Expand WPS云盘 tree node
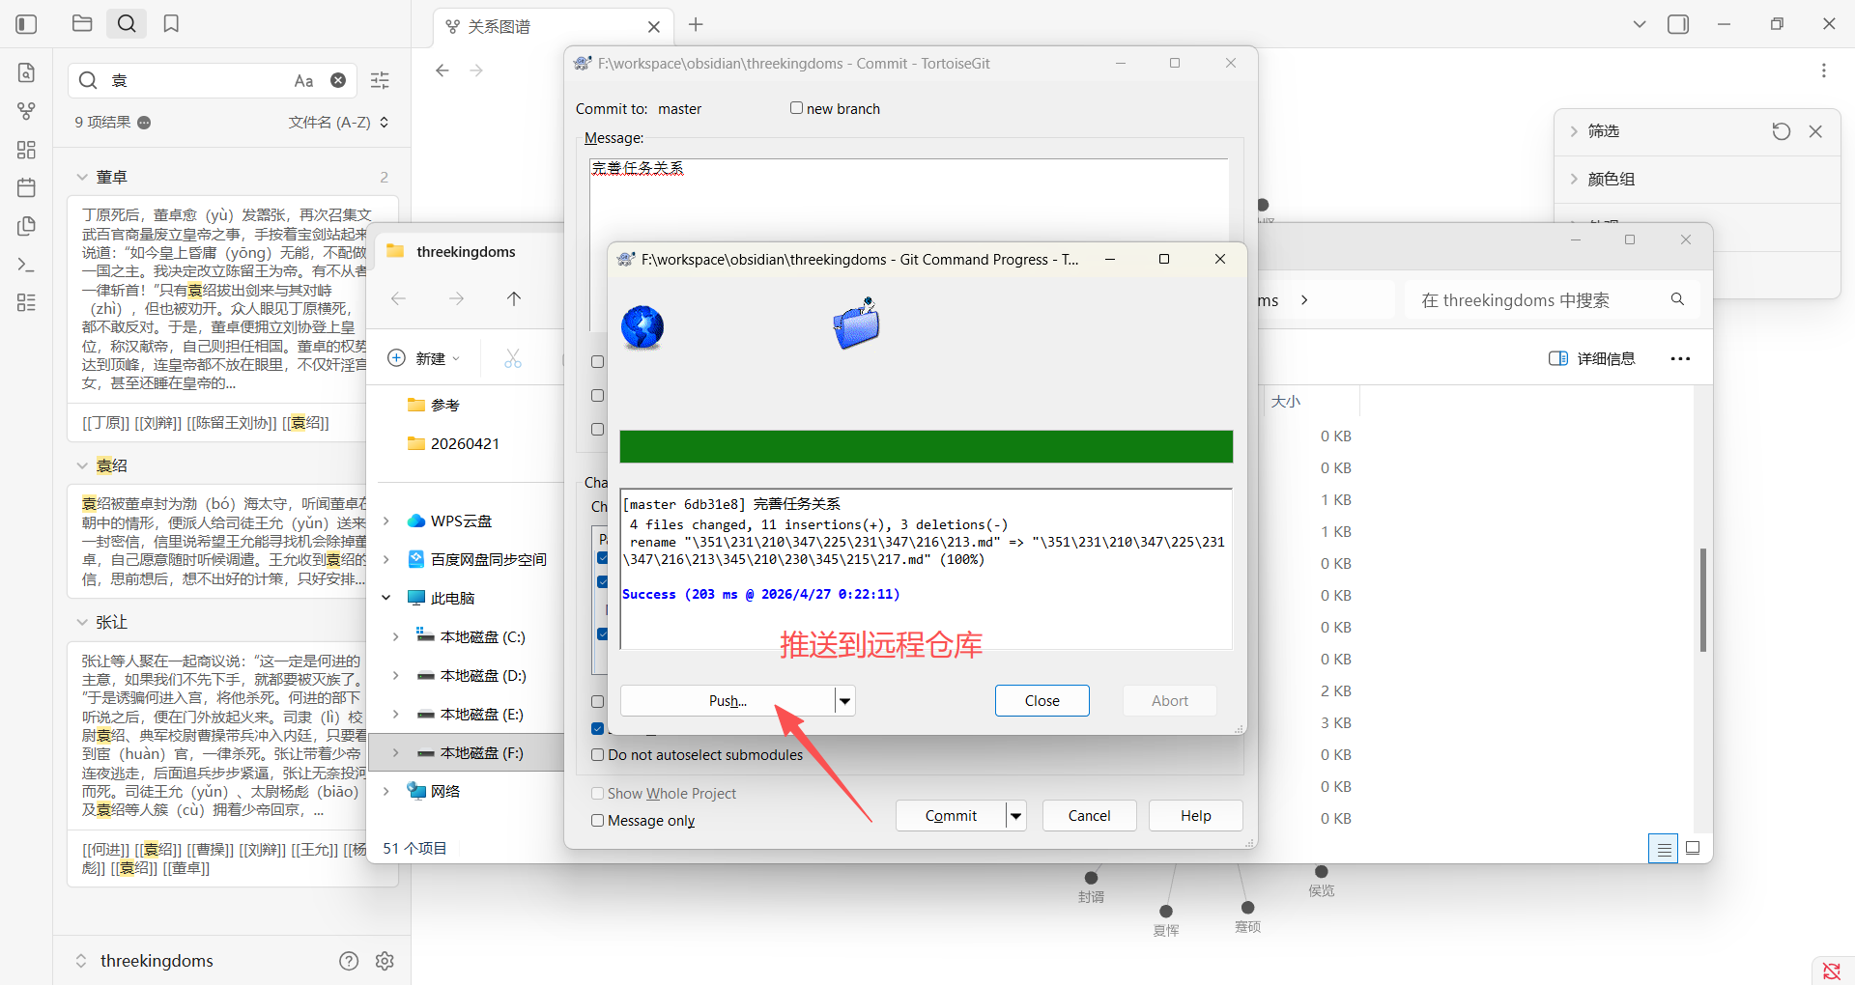The width and height of the screenshot is (1855, 985). (x=386, y=521)
